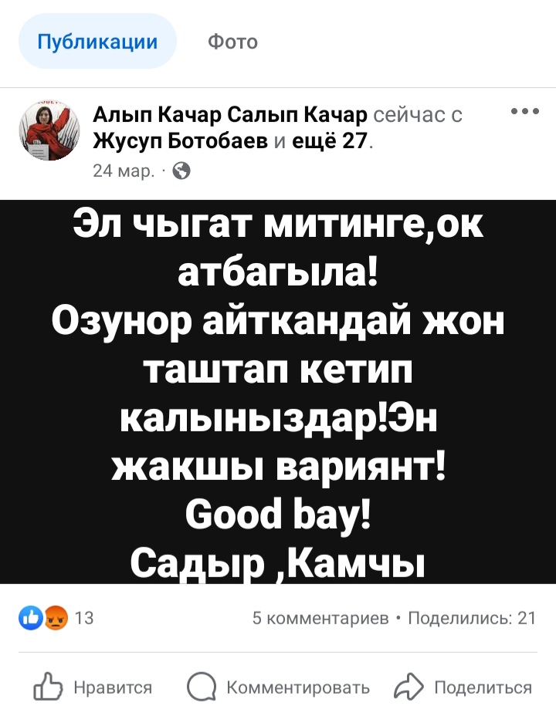Open tagged user Жусуп Ботобаев
556x716 pixels.
pos(181,142)
